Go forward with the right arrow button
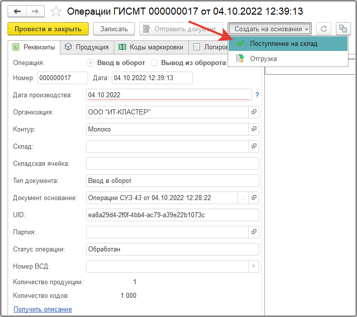This screenshot has width=357, height=317. click(35, 11)
